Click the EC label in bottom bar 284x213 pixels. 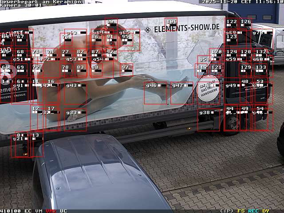(x=28, y=211)
